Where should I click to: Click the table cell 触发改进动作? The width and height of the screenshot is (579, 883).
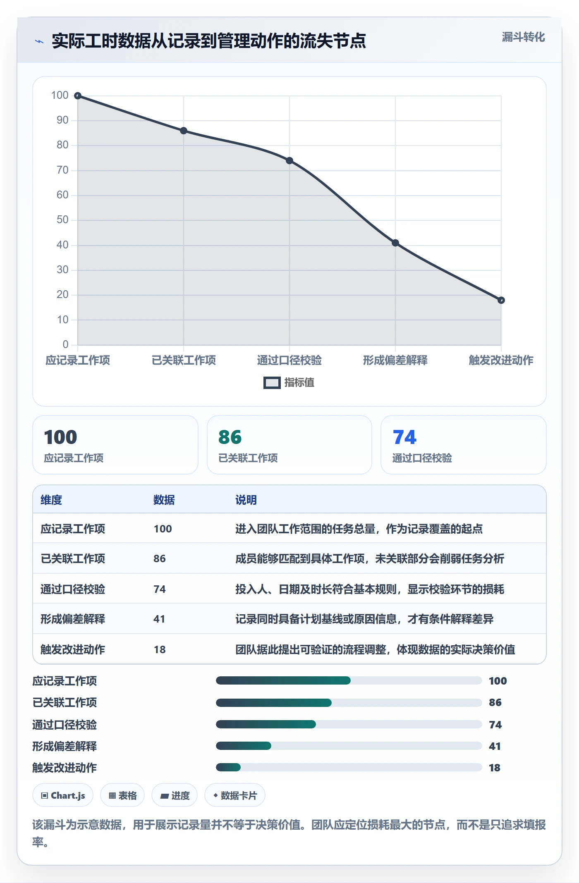click(73, 649)
